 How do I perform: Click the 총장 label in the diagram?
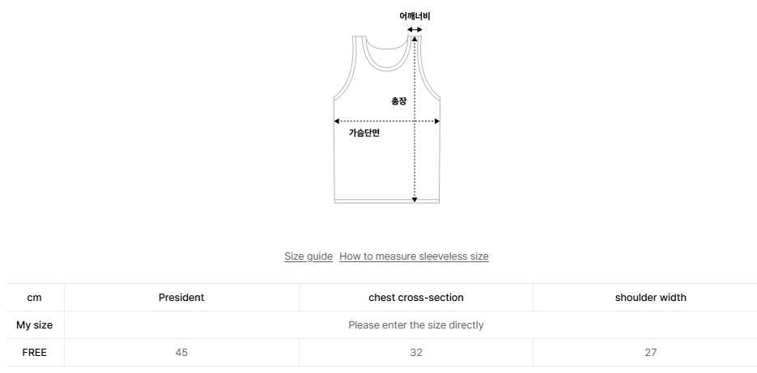pos(398,101)
